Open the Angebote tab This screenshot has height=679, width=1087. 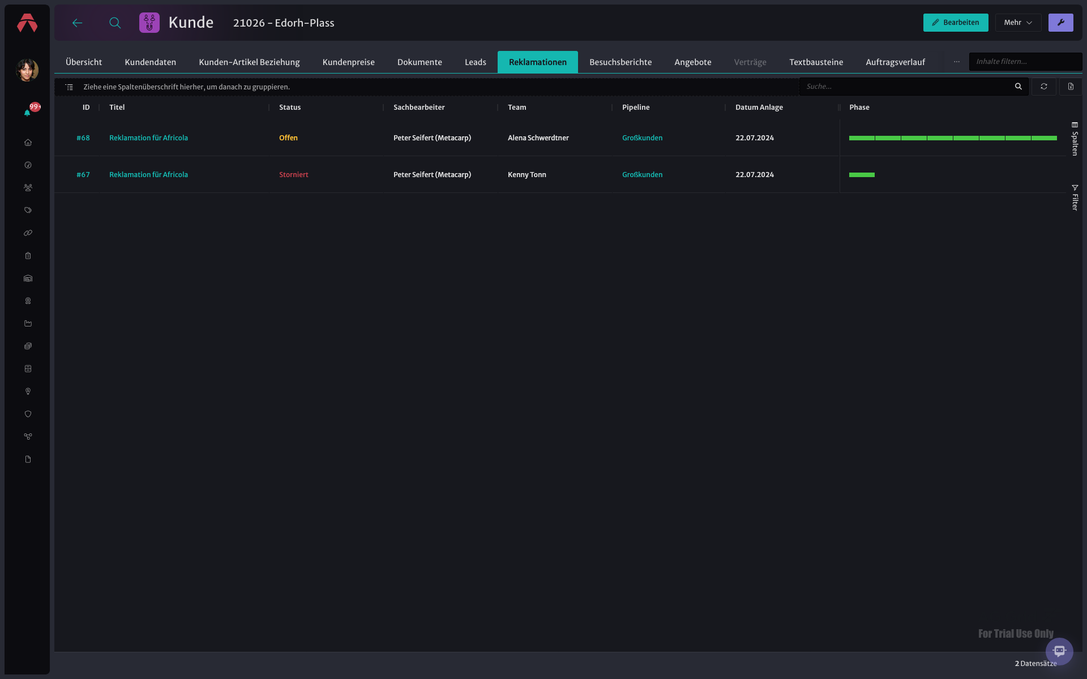pos(693,62)
